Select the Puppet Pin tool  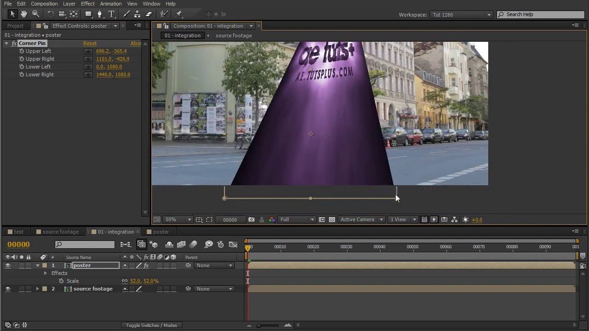[x=179, y=14]
